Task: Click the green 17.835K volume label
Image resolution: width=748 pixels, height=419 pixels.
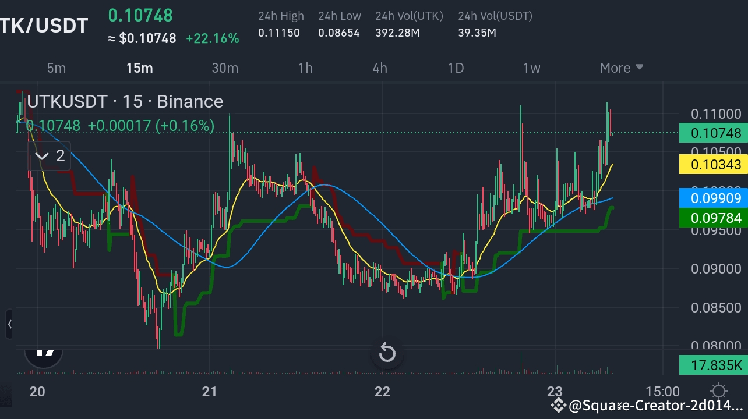Action: [x=712, y=365]
